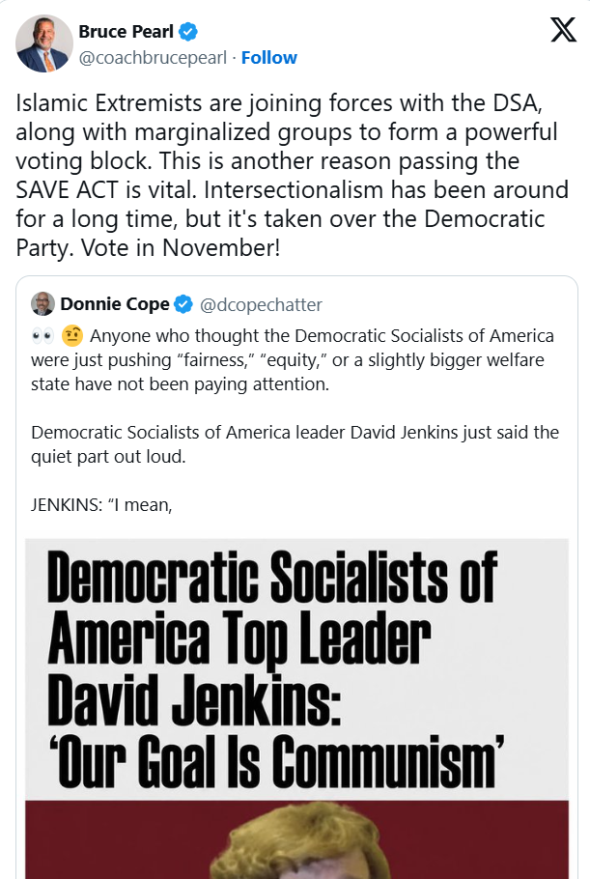Click the 'Vote in November!' closing text

coord(181,248)
